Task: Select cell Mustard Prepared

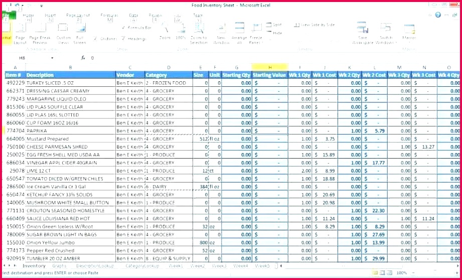Action: tap(70, 139)
